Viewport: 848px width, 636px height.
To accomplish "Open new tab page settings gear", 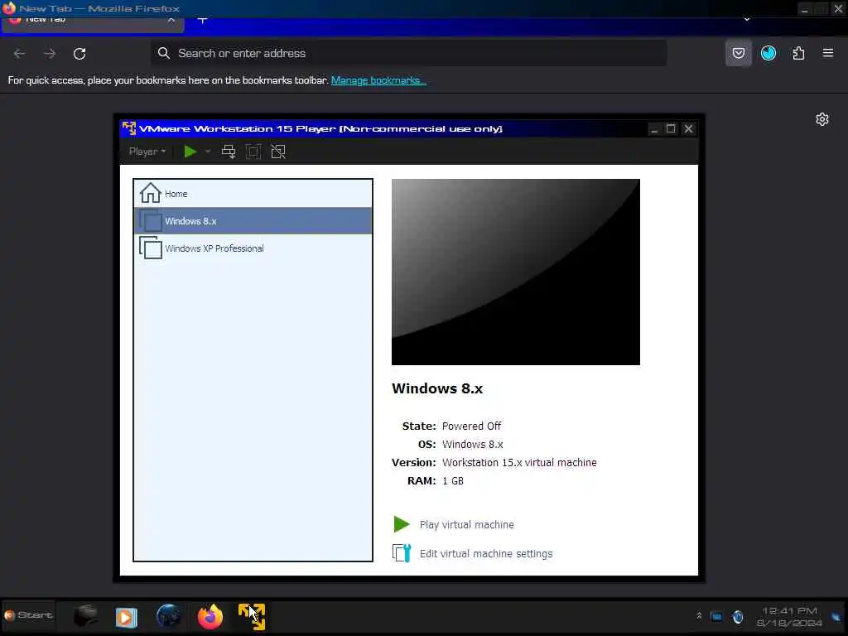I will (x=822, y=119).
